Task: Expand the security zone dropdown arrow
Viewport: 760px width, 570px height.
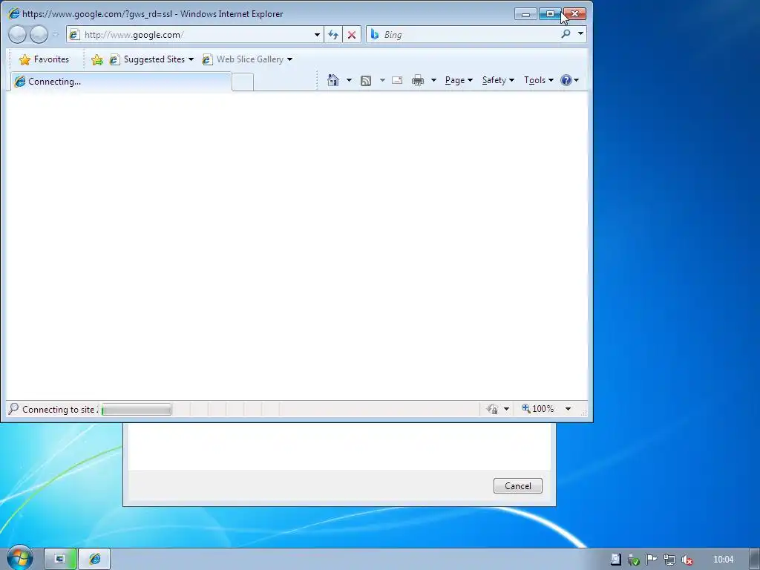Action: tap(506, 409)
